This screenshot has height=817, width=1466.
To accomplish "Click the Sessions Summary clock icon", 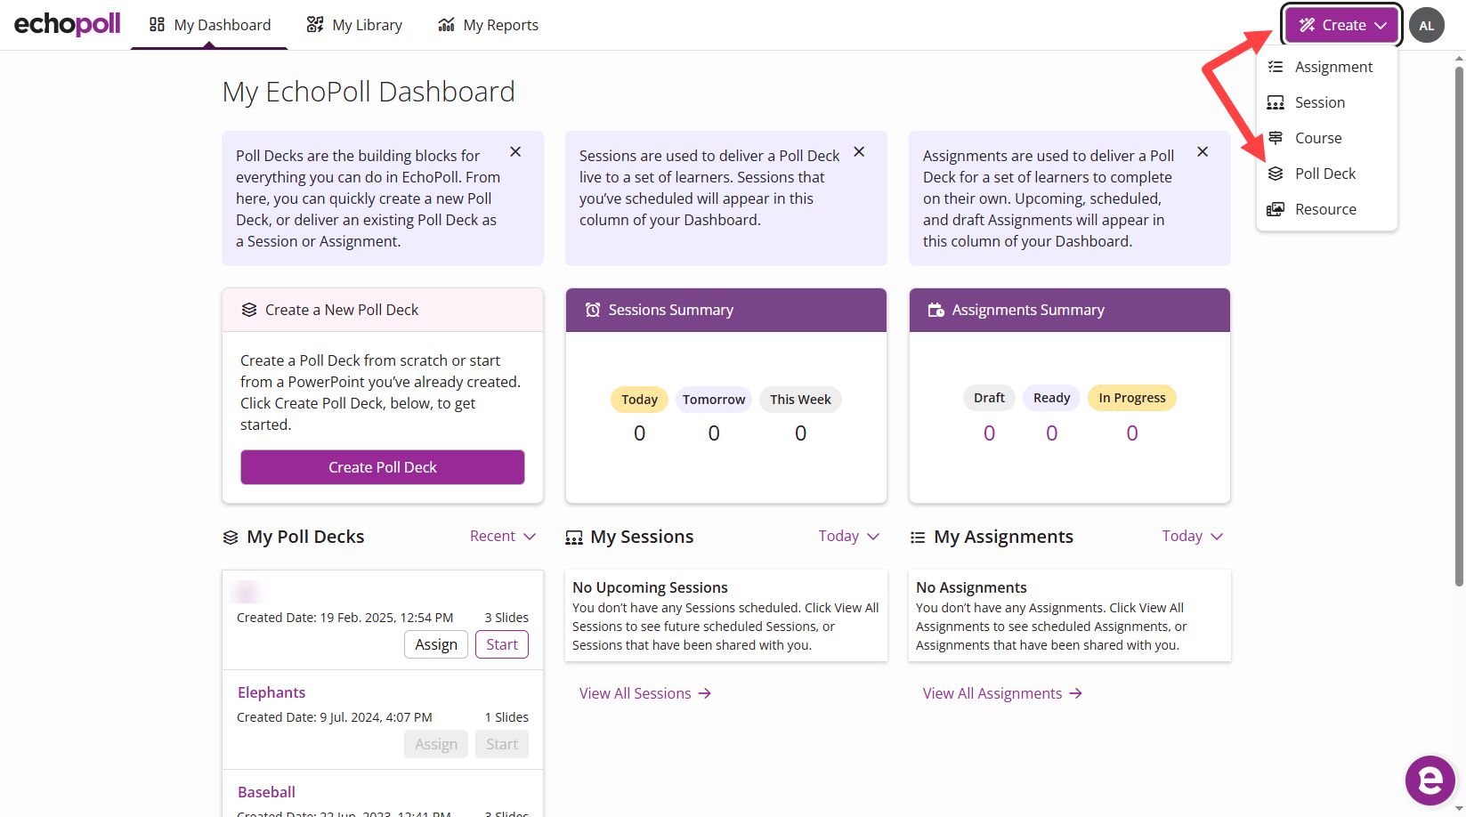I will pyautogui.click(x=593, y=310).
